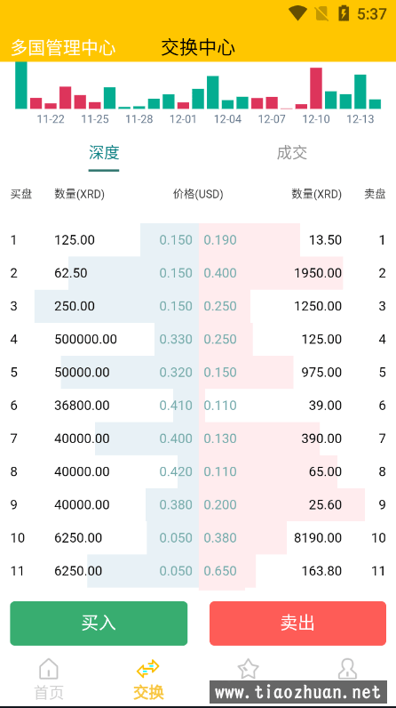Tap the red 卖出 sell button
396x708 pixels.
click(297, 624)
